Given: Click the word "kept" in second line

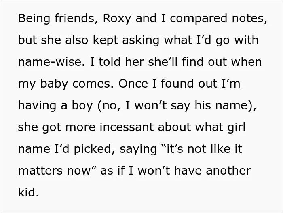Looking at the screenshot, I should (105, 40).
